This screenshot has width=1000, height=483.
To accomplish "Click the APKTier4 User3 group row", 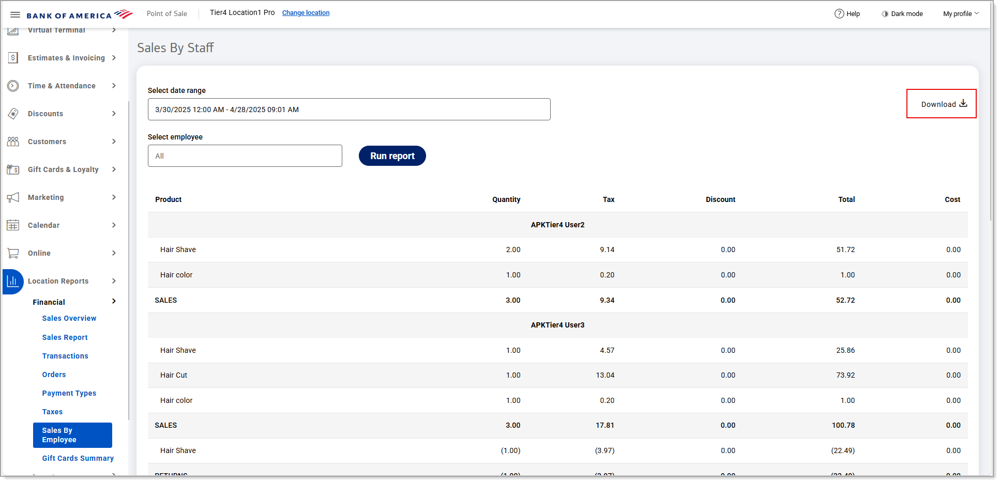I will click(x=558, y=325).
